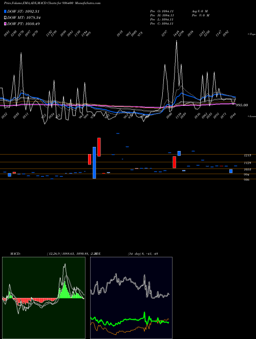Click the last blue candle near 1053 level
This screenshot has height=339, width=256.
click(231, 171)
